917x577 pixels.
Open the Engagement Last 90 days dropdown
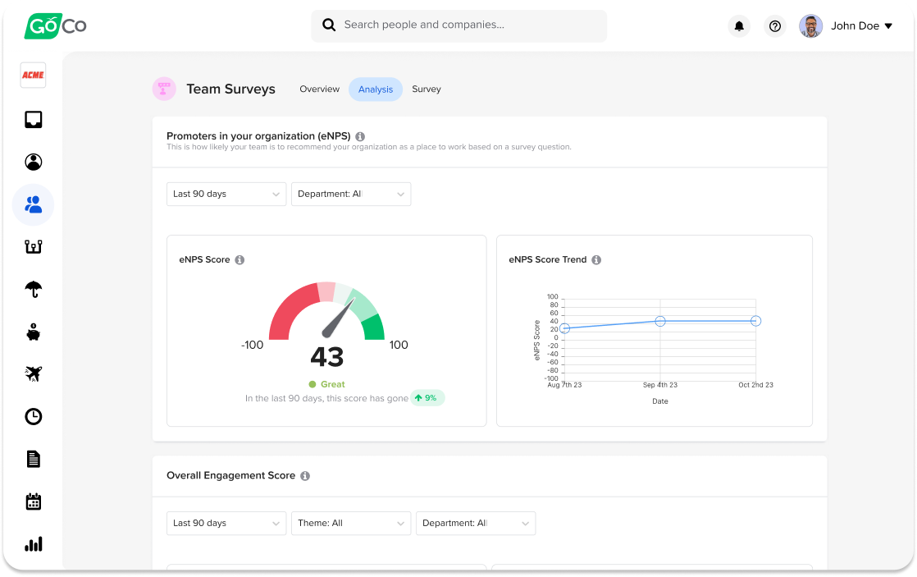(x=226, y=523)
